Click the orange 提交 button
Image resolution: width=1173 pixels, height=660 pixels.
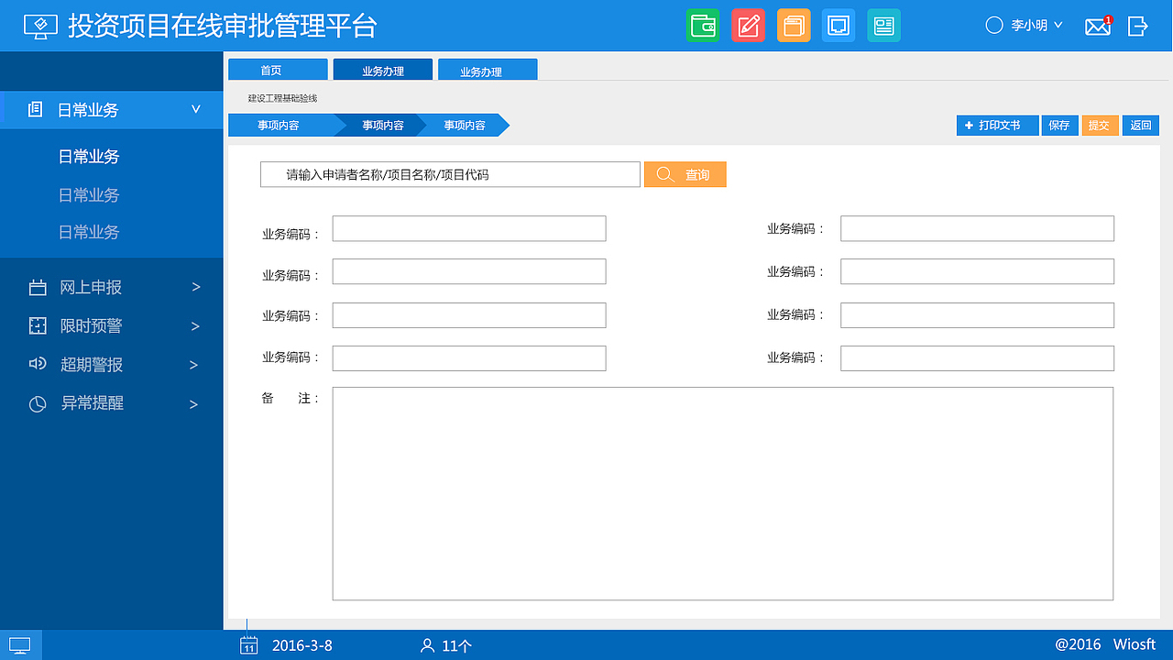point(1100,126)
